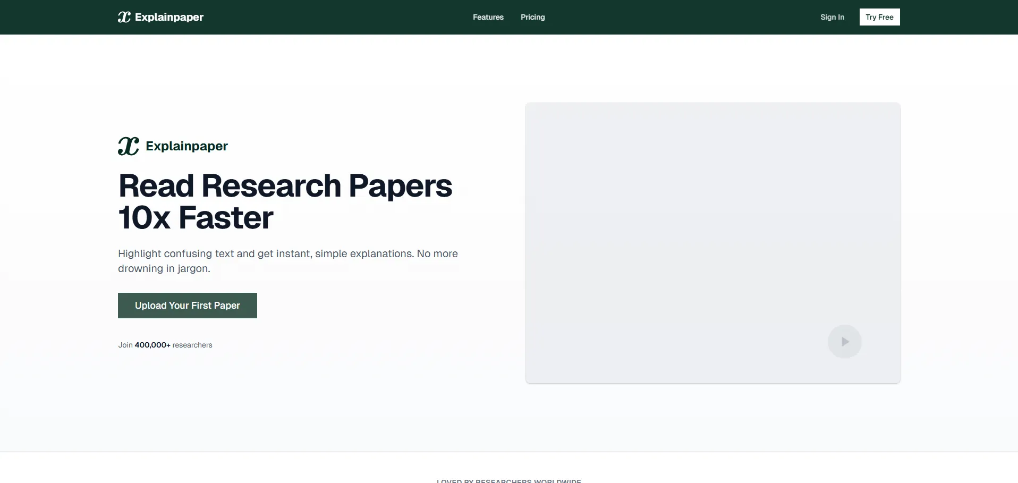
Task: Go to the Pricing page
Action: [x=532, y=17]
